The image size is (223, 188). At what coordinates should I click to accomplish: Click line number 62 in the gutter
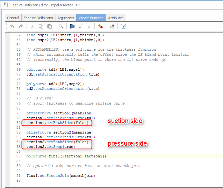pyautogui.click(x=18, y=35)
